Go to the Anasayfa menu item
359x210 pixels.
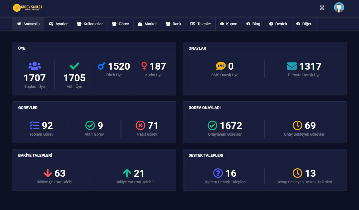[28, 24]
